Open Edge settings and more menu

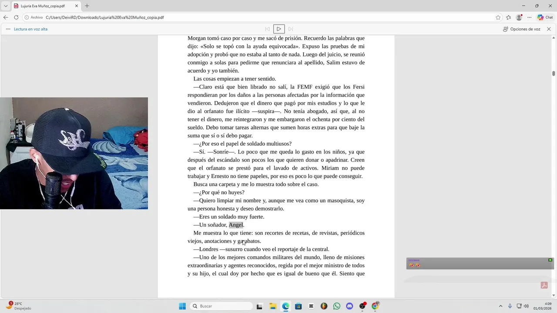pos(529,17)
